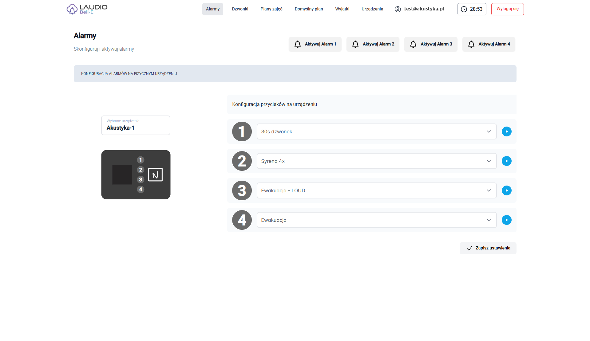Screen dimensions: 590x341
Task: Navigate to Urządzenia page
Action: pos(372,9)
